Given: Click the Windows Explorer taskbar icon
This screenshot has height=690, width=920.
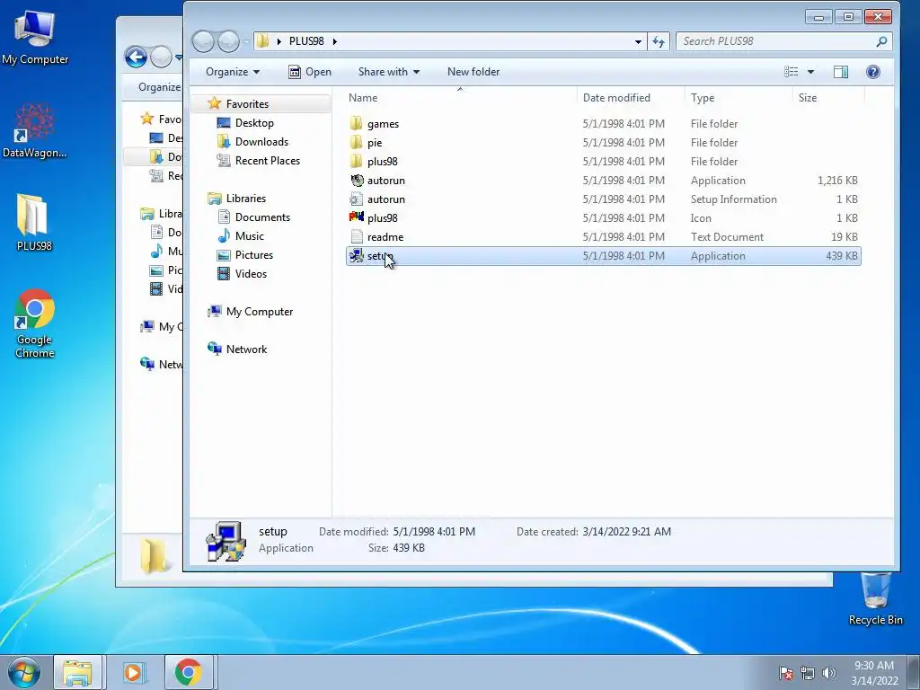Looking at the screenshot, I should (77, 672).
